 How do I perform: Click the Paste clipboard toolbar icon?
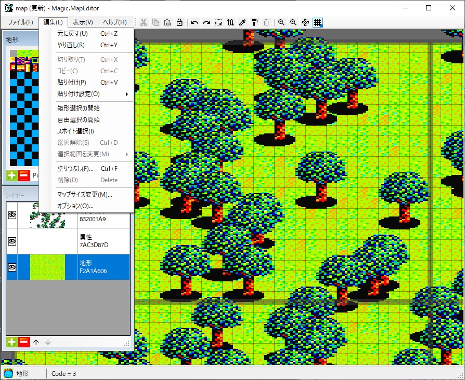pyautogui.click(x=167, y=22)
